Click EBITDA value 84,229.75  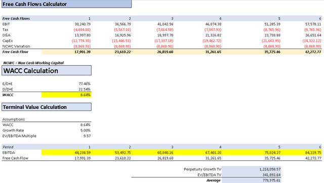[x=313, y=153]
